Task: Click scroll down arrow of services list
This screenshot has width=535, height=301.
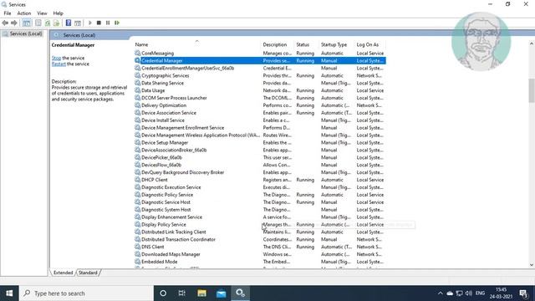Action: 532,265
